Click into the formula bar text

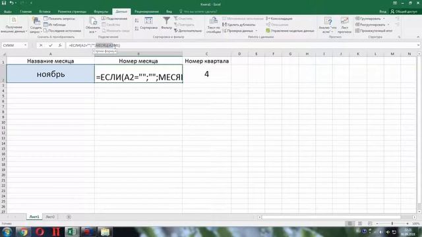point(241,45)
